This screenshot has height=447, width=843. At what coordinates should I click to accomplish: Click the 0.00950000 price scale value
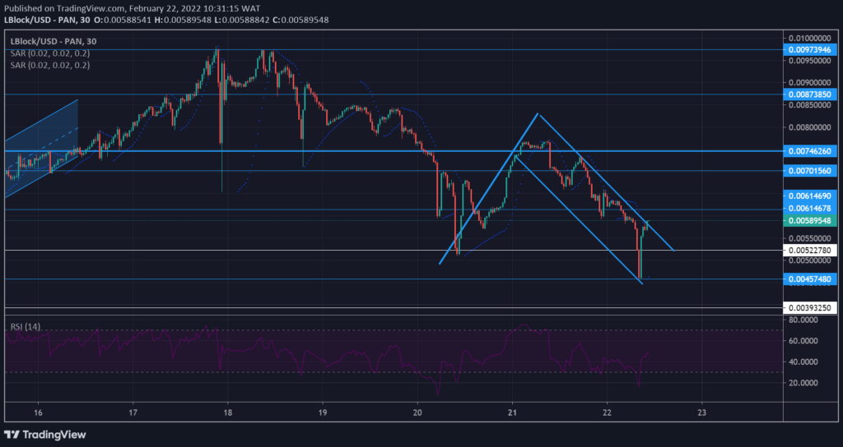810,61
